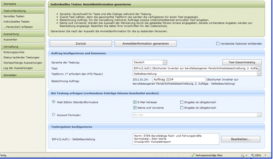
Task: Click the trusted sites green checkmark icon
Action: coord(193,155)
